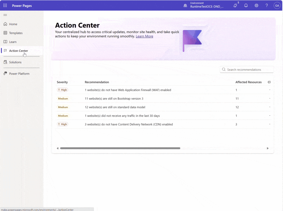Open the announcements icon with badge 5
The height and width of the screenshot is (211, 283).
235,6
